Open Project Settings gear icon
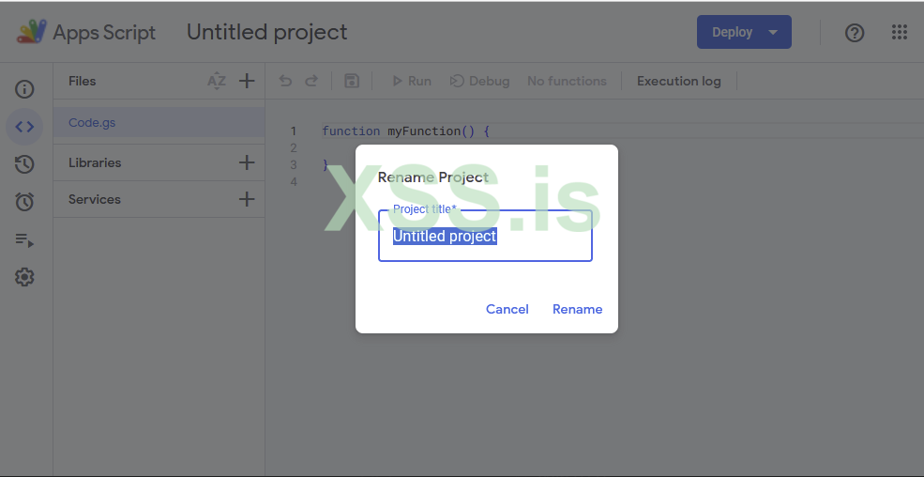The image size is (924, 477). click(24, 278)
